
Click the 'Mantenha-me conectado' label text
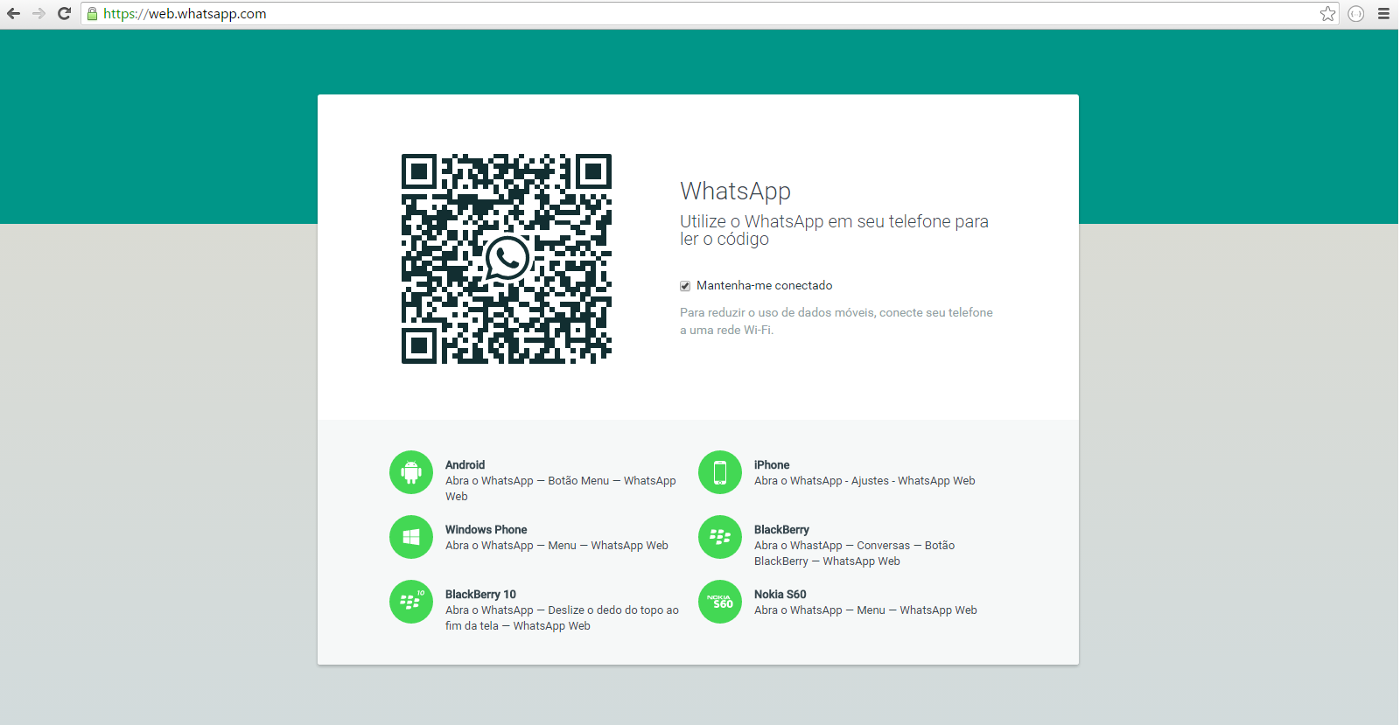(x=765, y=286)
